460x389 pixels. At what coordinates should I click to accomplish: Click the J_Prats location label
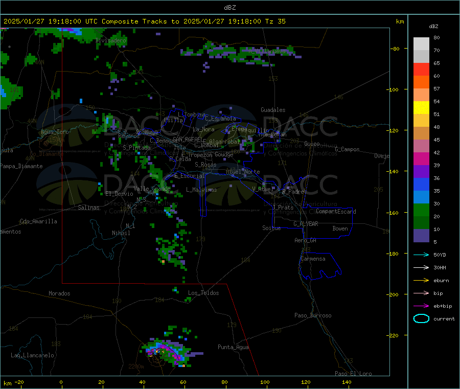283,208
